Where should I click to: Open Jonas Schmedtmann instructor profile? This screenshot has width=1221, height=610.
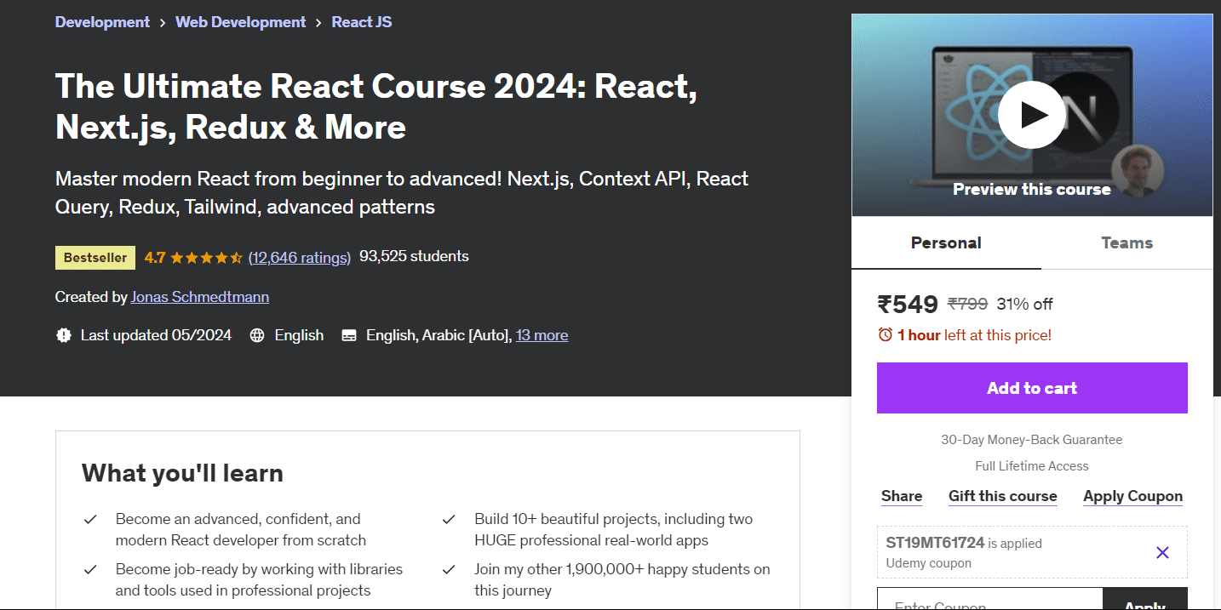point(199,297)
